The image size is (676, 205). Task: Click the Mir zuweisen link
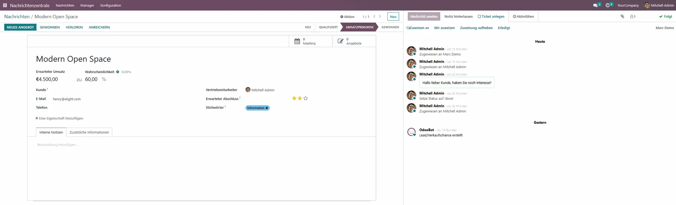click(444, 28)
